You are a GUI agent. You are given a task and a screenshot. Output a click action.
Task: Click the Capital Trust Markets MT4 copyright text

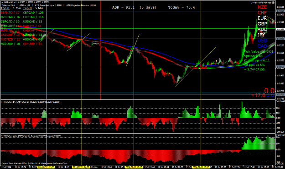[35, 164]
